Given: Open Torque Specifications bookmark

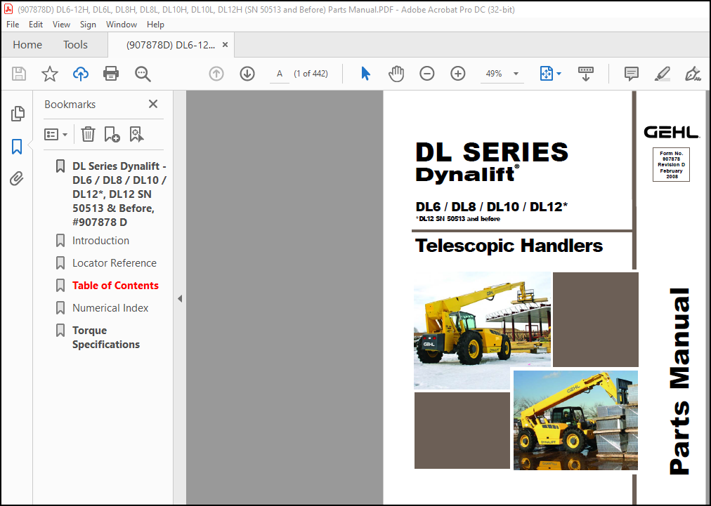Looking at the screenshot, I should click(106, 338).
